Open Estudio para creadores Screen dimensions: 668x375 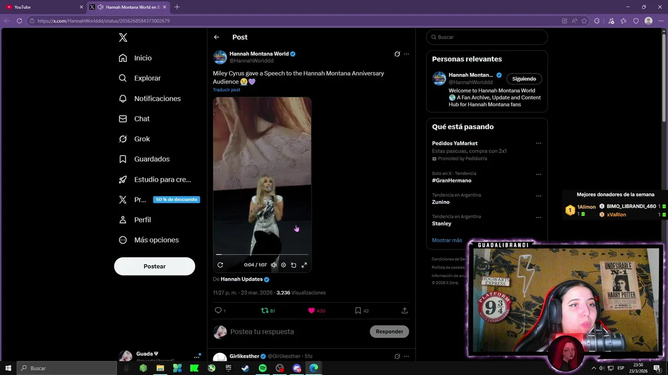[154, 179]
